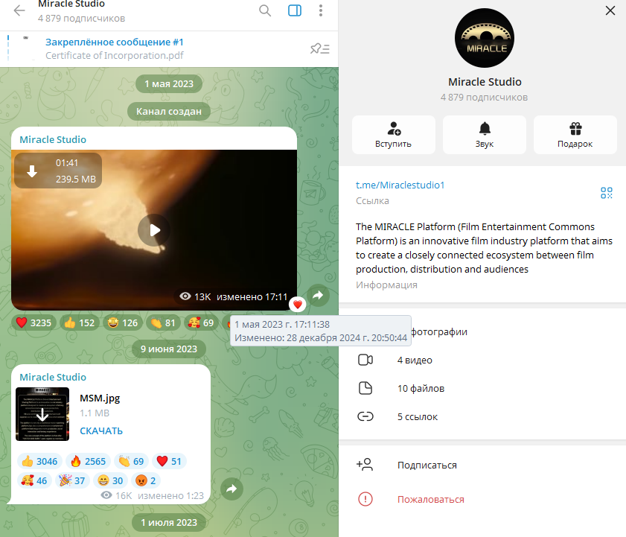Open the t.me/Miraclestudio1 link
This screenshot has width=626, height=537.
click(x=400, y=185)
